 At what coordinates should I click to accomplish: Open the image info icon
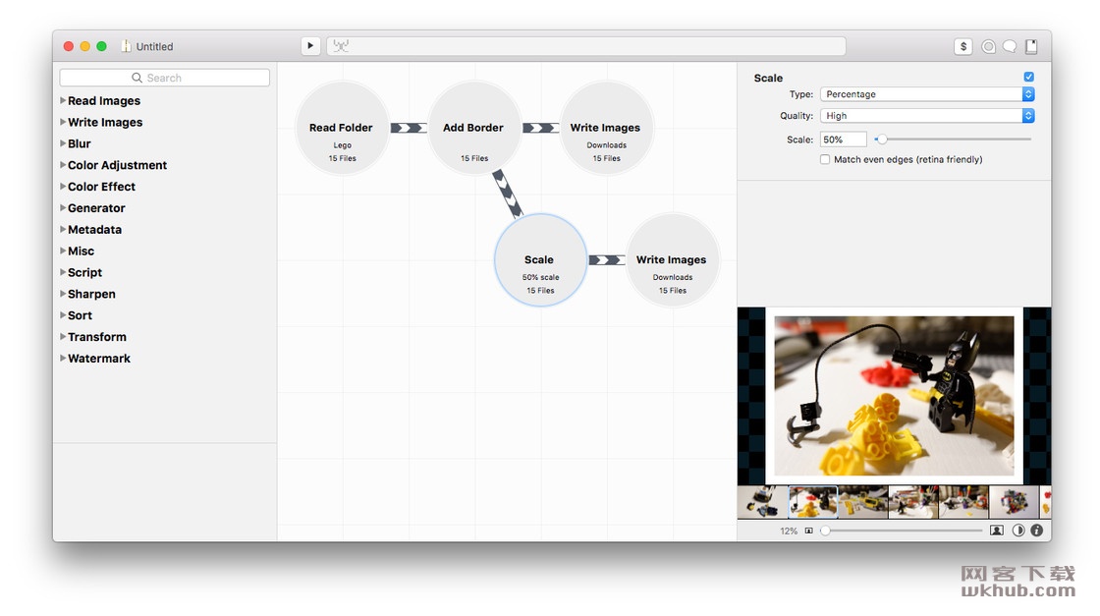(x=1037, y=531)
